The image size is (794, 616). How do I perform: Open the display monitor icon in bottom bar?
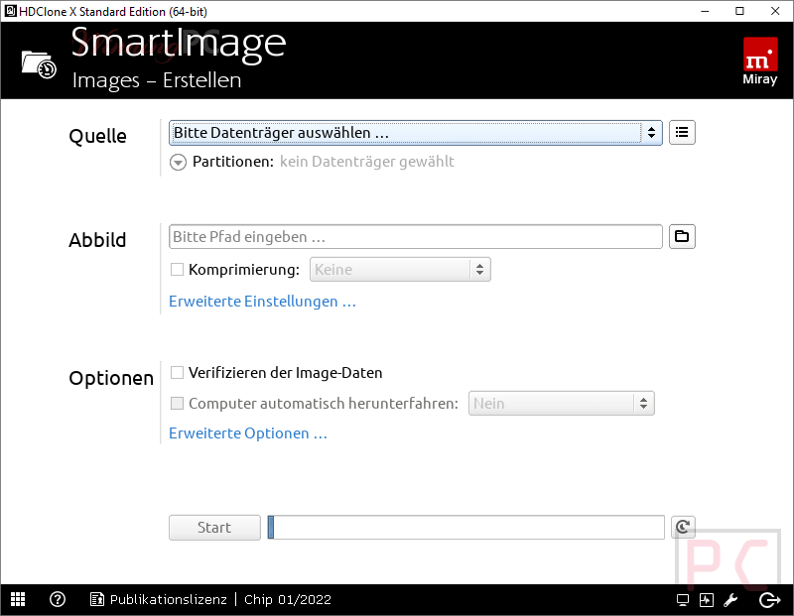coord(682,600)
